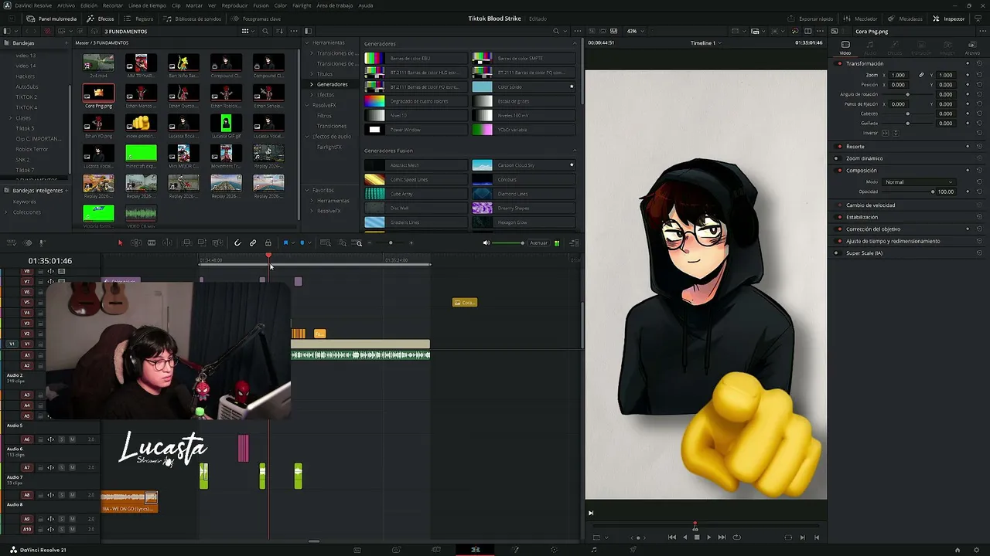Click the Zoom X value field
The image size is (990, 556).
(x=898, y=75)
